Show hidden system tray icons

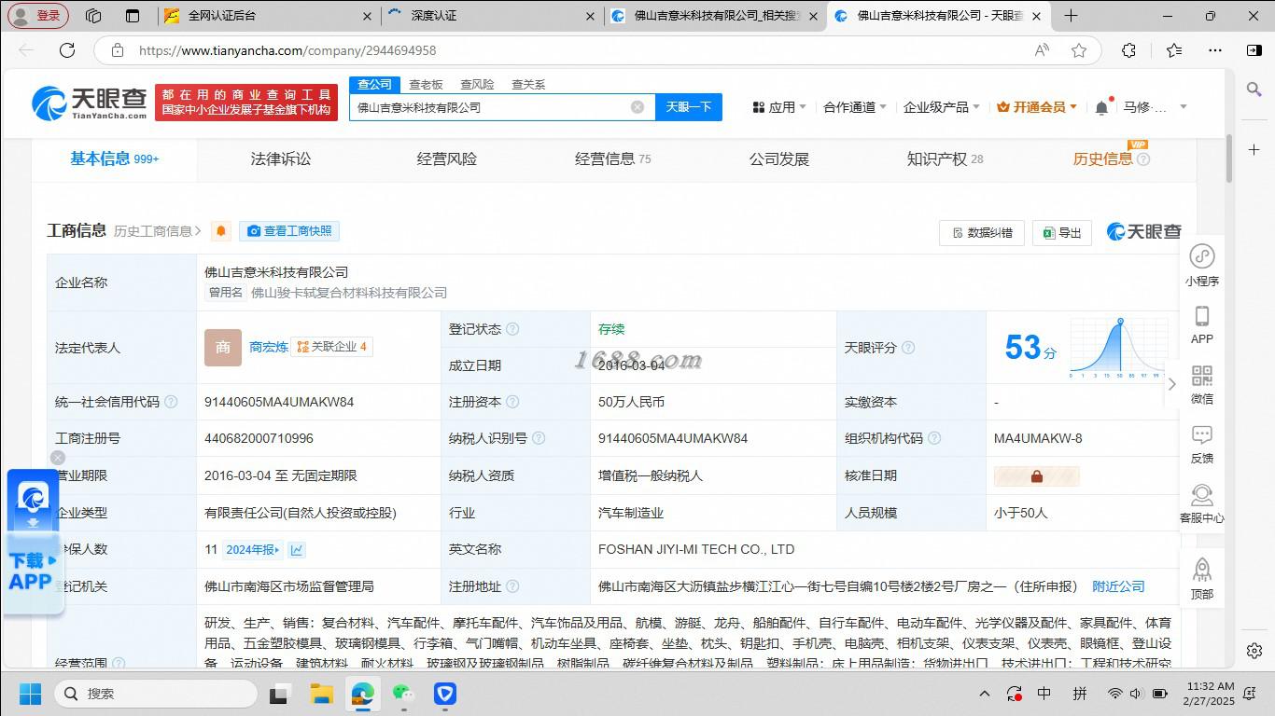pyautogui.click(x=984, y=694)
